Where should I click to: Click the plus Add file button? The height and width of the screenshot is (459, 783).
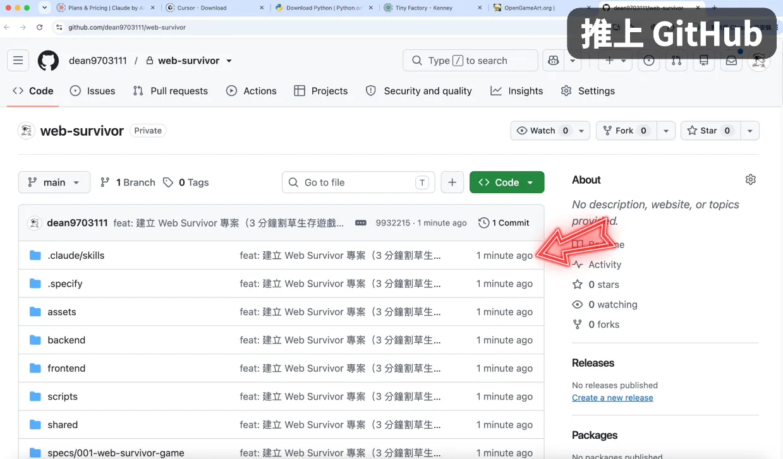click(x=452, y=182)
